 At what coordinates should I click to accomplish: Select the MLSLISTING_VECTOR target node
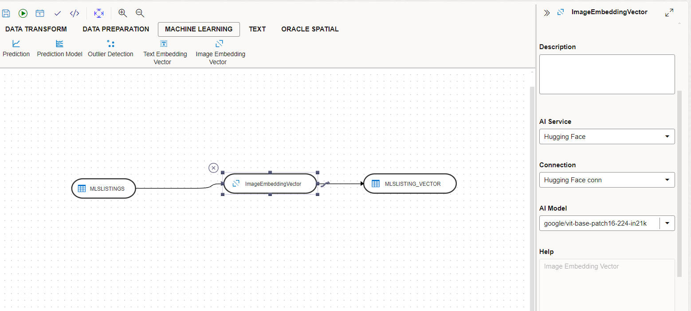[x=410, y=184]
